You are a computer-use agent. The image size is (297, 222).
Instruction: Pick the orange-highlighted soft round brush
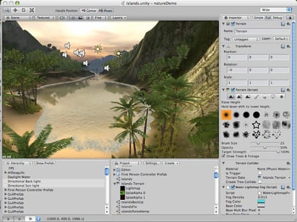[x=226, y=115]
